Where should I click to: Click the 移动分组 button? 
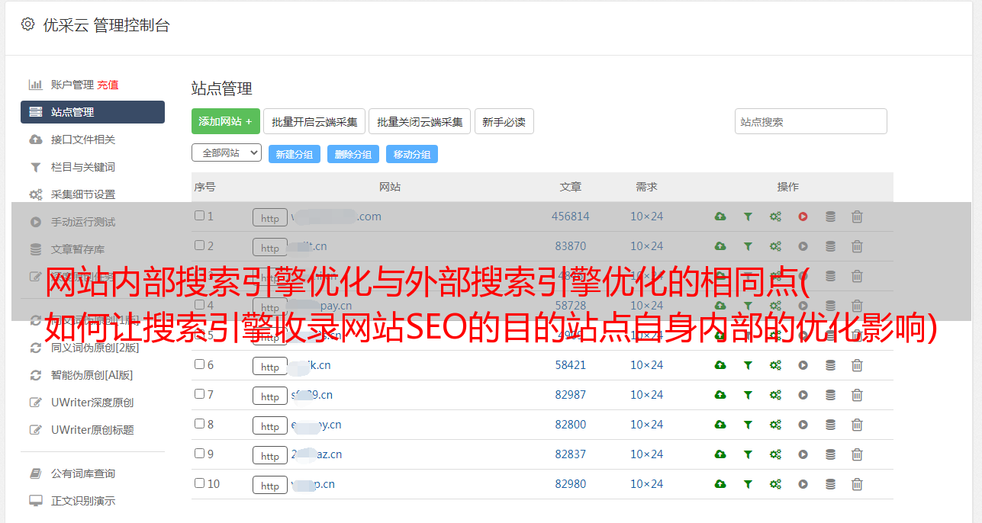pyautogui.click(x=412, y=154)
